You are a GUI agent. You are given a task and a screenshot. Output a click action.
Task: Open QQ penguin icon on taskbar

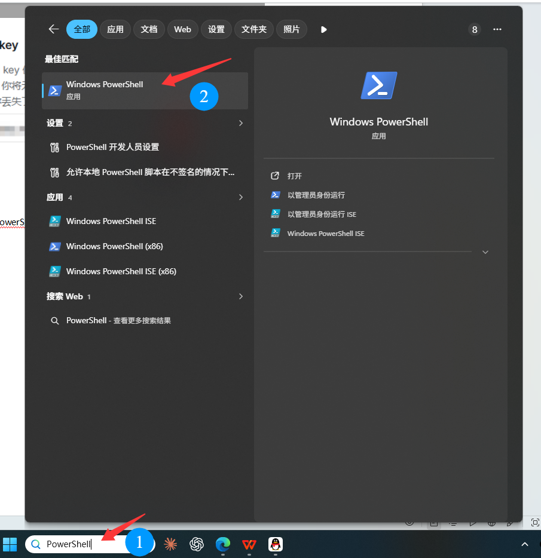click(x=276, y=544)
